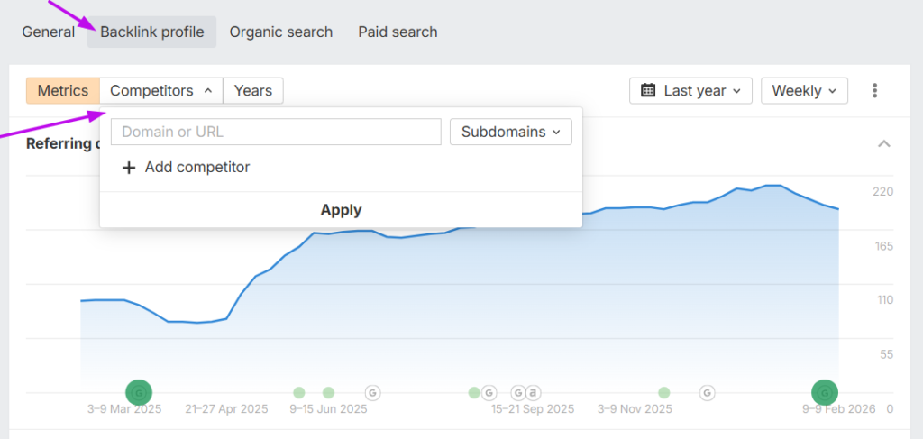Viewport: 923px width, 439px height.
Task: Toggle the Competitors dropdown closed
Action: (x=161, y=91)
